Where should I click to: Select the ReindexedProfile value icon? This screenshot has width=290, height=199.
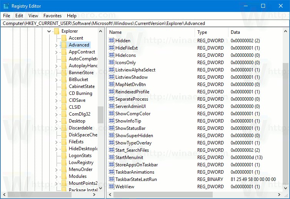[112, 92]
